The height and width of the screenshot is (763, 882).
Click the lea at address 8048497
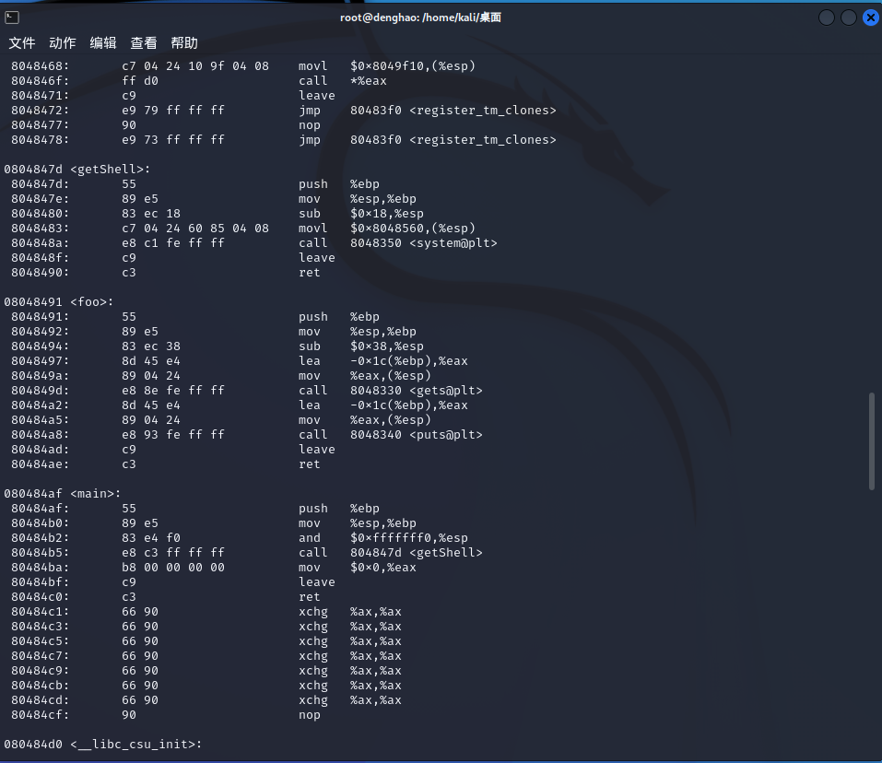[x=383, y=361]
